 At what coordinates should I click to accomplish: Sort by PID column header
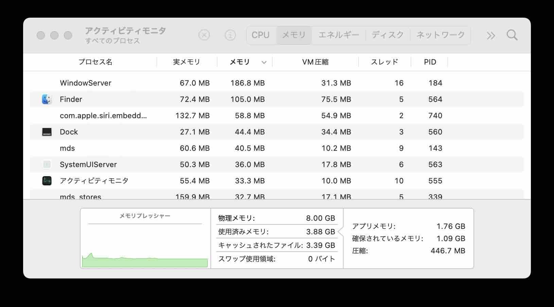tap(430, 62)
